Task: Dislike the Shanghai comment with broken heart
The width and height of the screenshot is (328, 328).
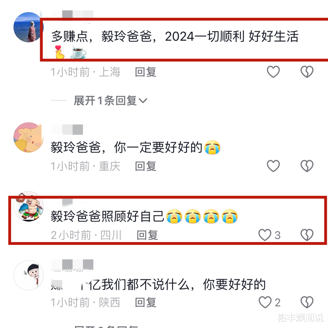Action: (307, 72)
